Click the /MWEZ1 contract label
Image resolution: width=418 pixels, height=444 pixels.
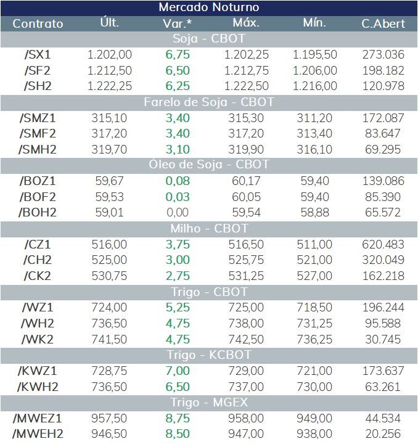[x=38, y=419]
